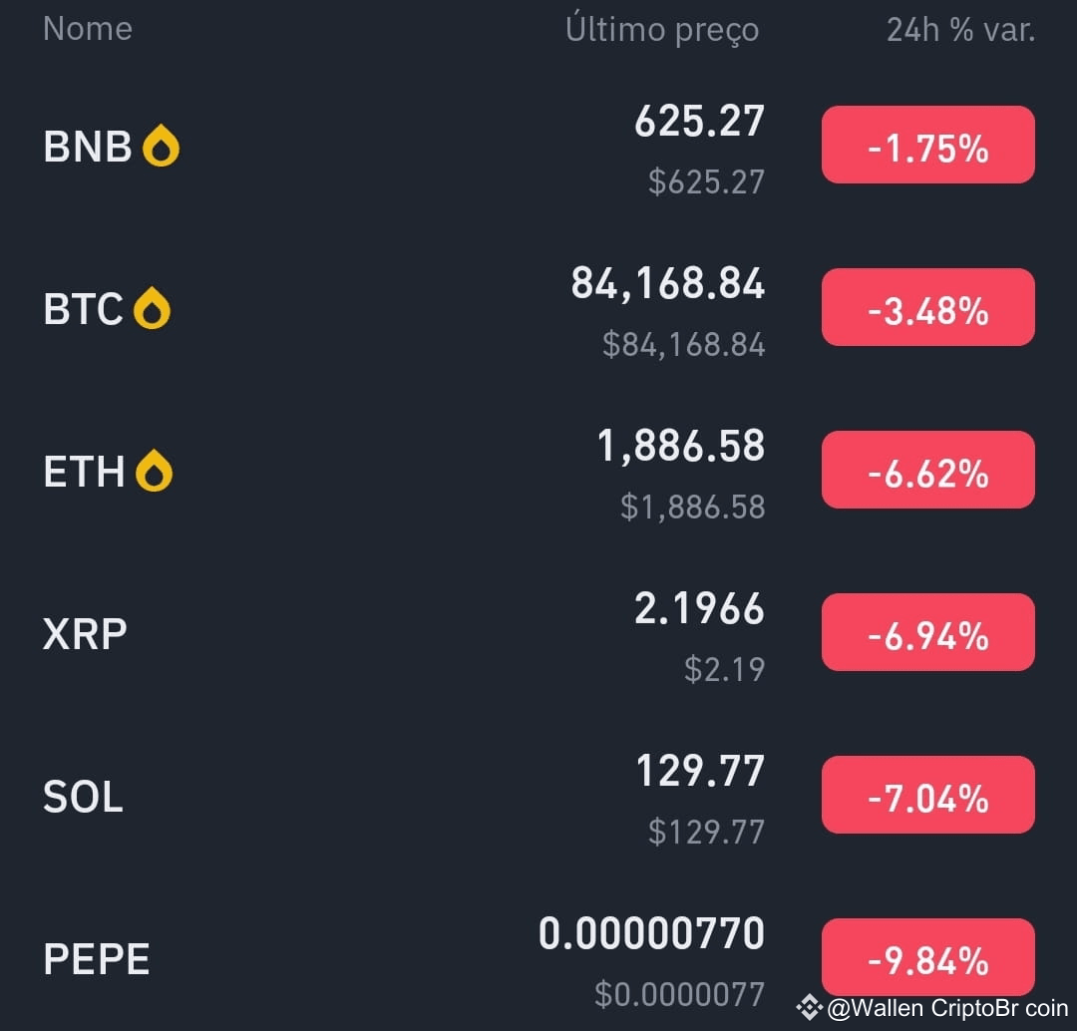Toggle the -1.75% change badge for BNB
Screen dimensions: 1077x1031
tap(927, 145)
